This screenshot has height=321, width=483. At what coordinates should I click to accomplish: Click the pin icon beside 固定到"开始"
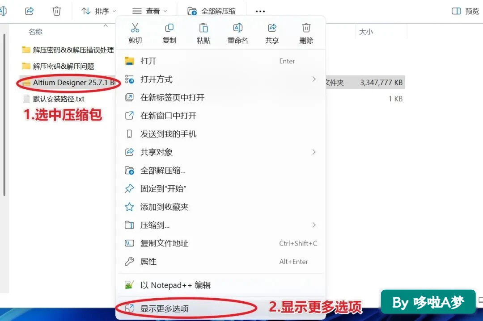click(x=129, y=188)
